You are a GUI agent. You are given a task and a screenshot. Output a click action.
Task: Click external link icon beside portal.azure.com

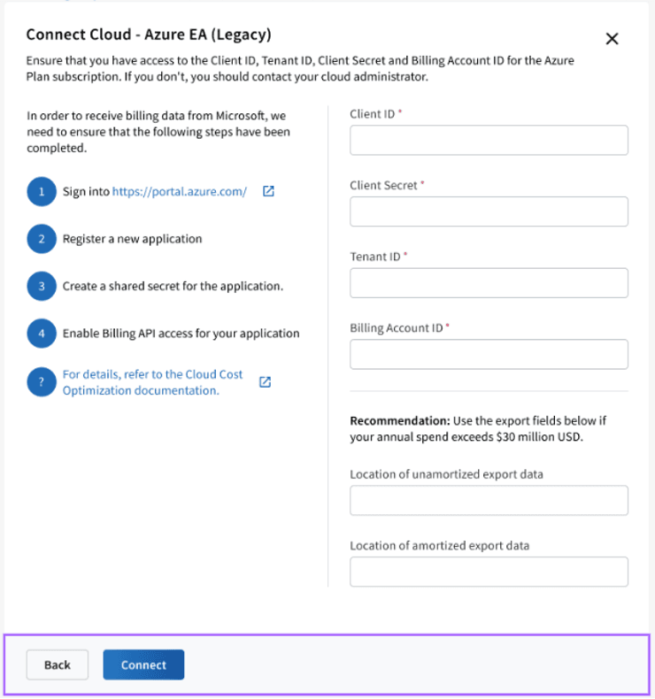(x=268, y=191)
